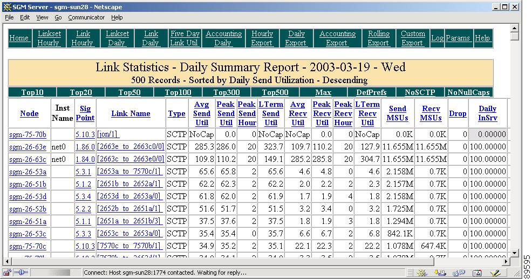532x279 pixels.
Task: Go to Five Day Link Util report
Action: pyautogui.click(x=185, y=38)
